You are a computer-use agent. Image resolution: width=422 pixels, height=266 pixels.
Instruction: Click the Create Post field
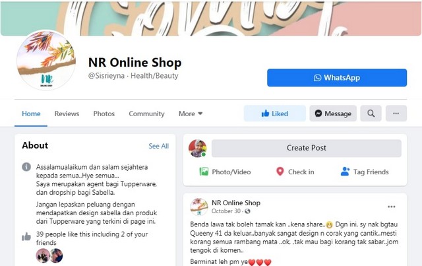tap(306, 148)
